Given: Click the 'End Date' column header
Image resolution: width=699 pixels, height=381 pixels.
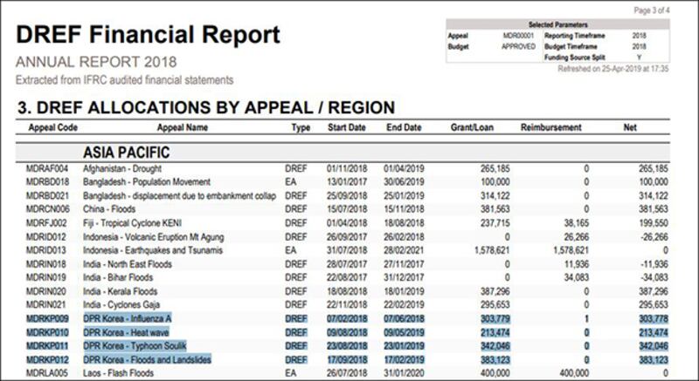Looking at the screenshot, I should 404,127.
